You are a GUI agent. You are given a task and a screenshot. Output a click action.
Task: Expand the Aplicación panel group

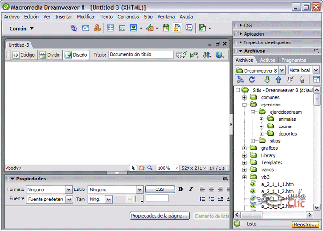[240, 34]
